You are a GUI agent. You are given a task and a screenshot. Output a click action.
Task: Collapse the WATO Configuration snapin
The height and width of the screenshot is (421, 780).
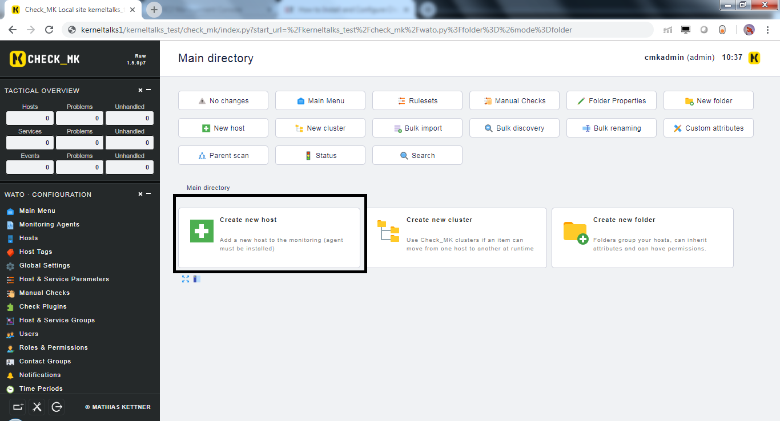(148, 193)
